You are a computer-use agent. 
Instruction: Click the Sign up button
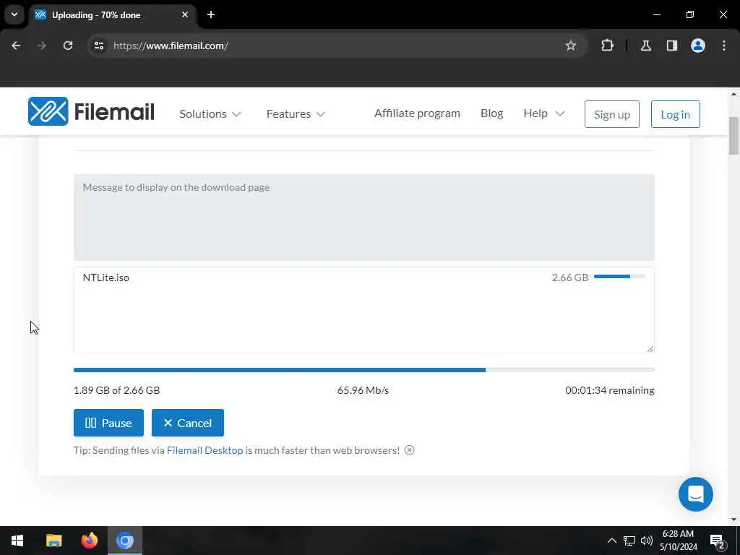click(612, 114)
